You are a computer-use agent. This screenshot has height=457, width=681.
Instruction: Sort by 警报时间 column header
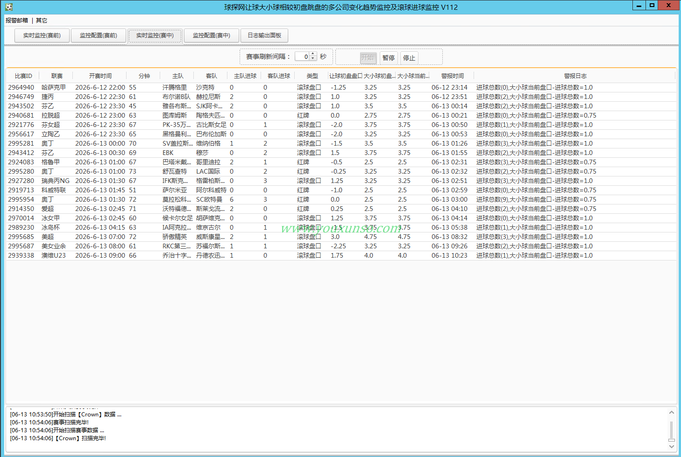coord(452,76)
